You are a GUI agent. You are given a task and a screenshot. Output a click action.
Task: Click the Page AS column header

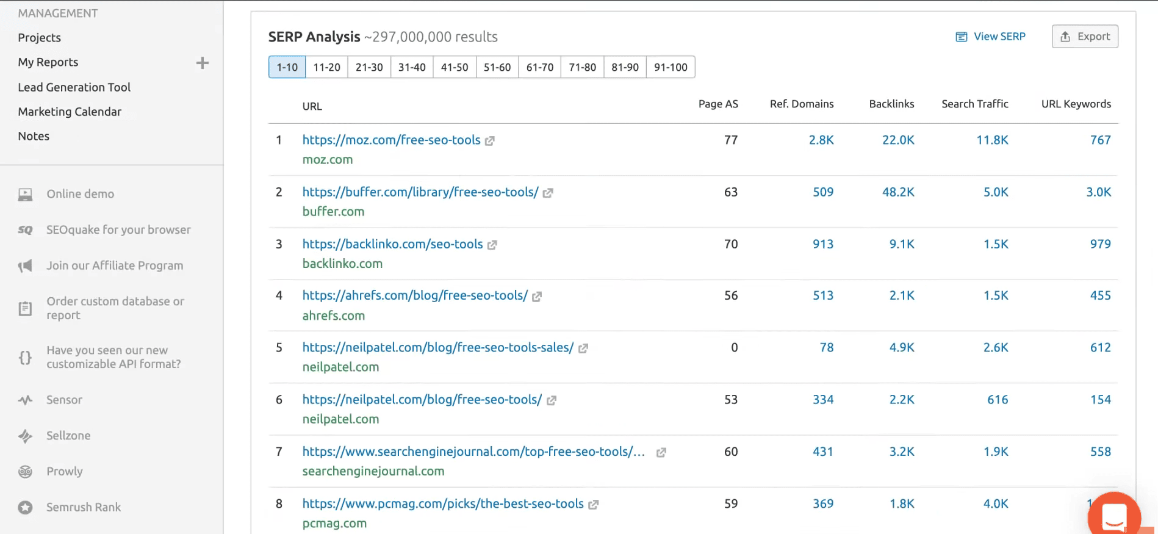[718, 104]
